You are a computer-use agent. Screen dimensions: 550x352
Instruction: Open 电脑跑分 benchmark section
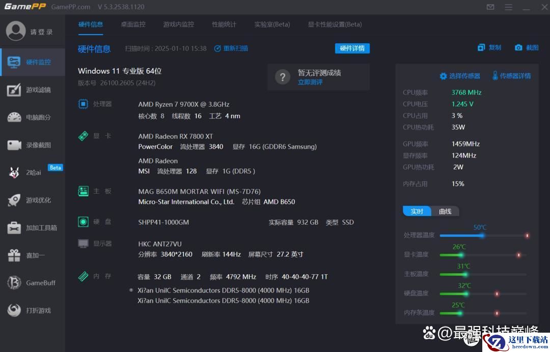[x=33, y=118]
